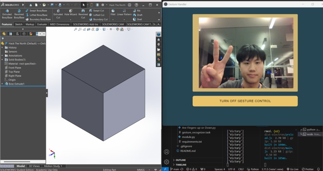Open the ConfigurationManager tab icon

pyautogui.click(x=17, y=34)
